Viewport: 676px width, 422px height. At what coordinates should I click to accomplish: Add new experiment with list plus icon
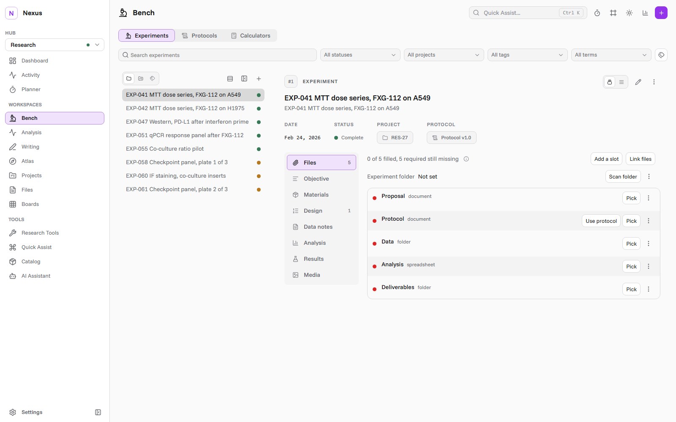[259, 78]
